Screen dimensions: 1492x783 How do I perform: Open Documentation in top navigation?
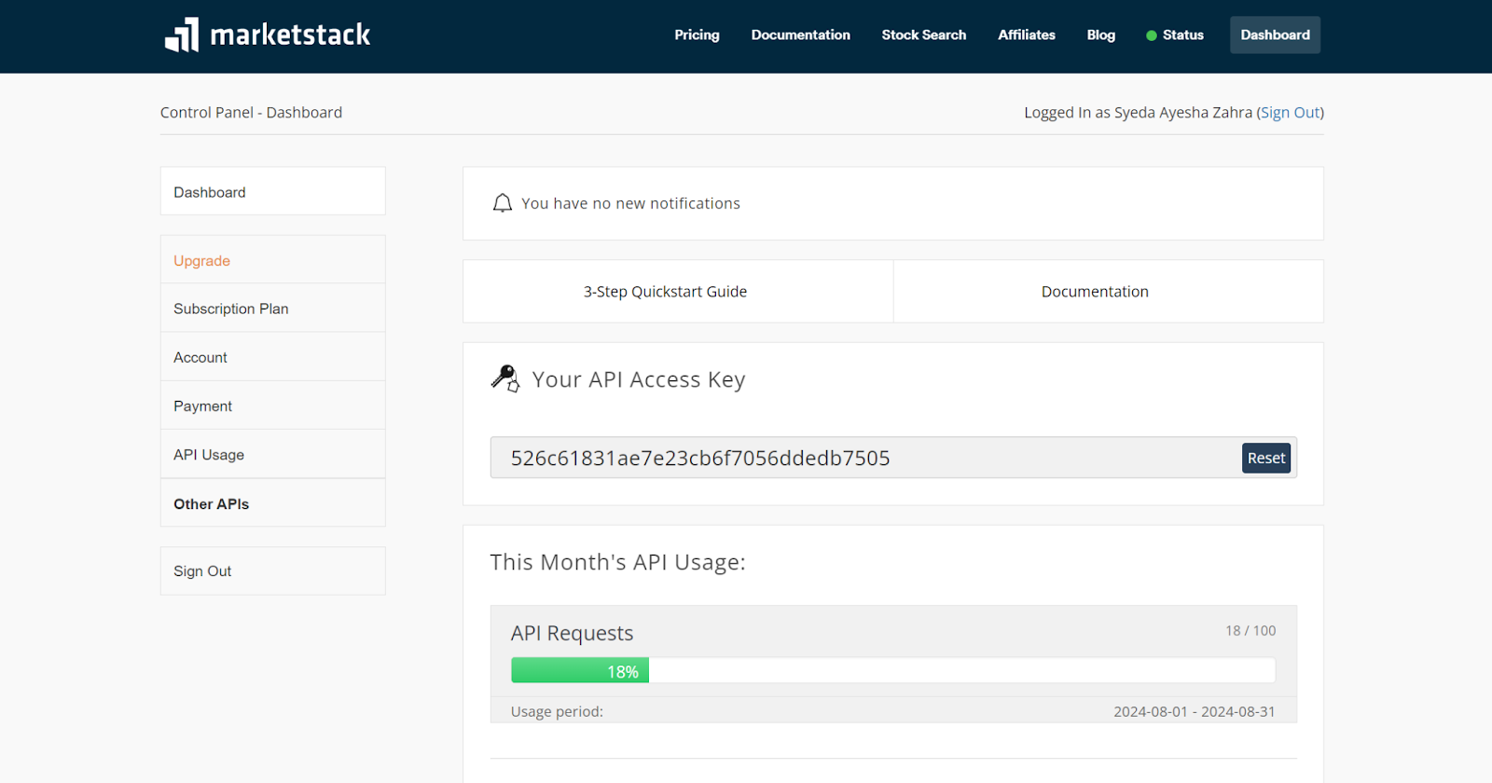pos(801,34)
